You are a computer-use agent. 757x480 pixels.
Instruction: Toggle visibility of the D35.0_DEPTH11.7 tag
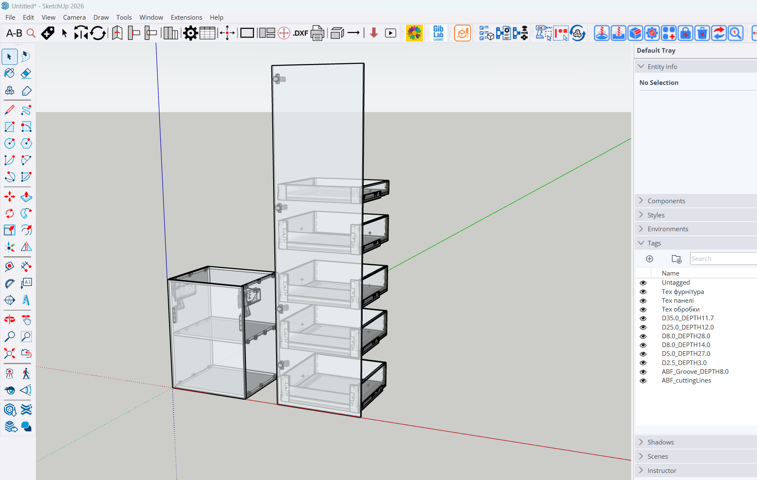pos(643,318)
